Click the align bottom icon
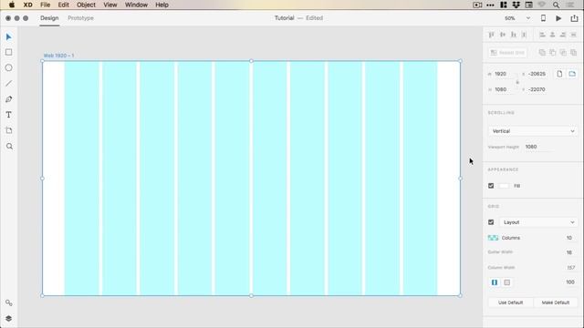Image resolution: width=584 pixels, height=328 pixels. 513,35
